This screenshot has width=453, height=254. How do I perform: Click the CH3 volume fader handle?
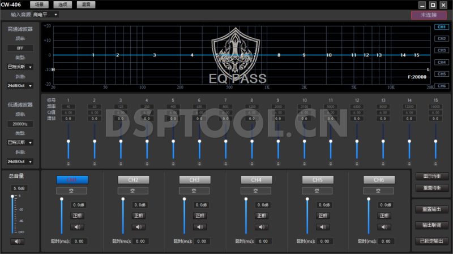[x=184, y=199]
